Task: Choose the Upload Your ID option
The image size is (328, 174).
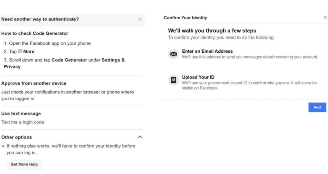Action: pyautogui.click(x=198, y=77)
